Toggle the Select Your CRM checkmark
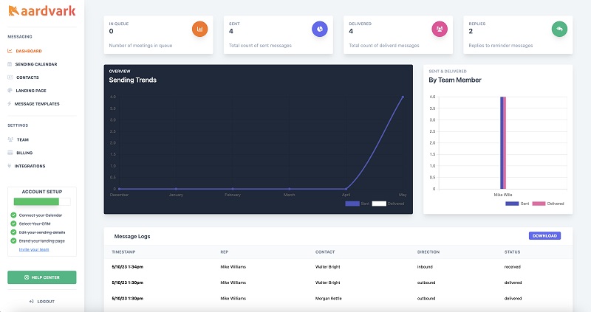The width and height of the screenshot is (591, 312). (13, 223)
